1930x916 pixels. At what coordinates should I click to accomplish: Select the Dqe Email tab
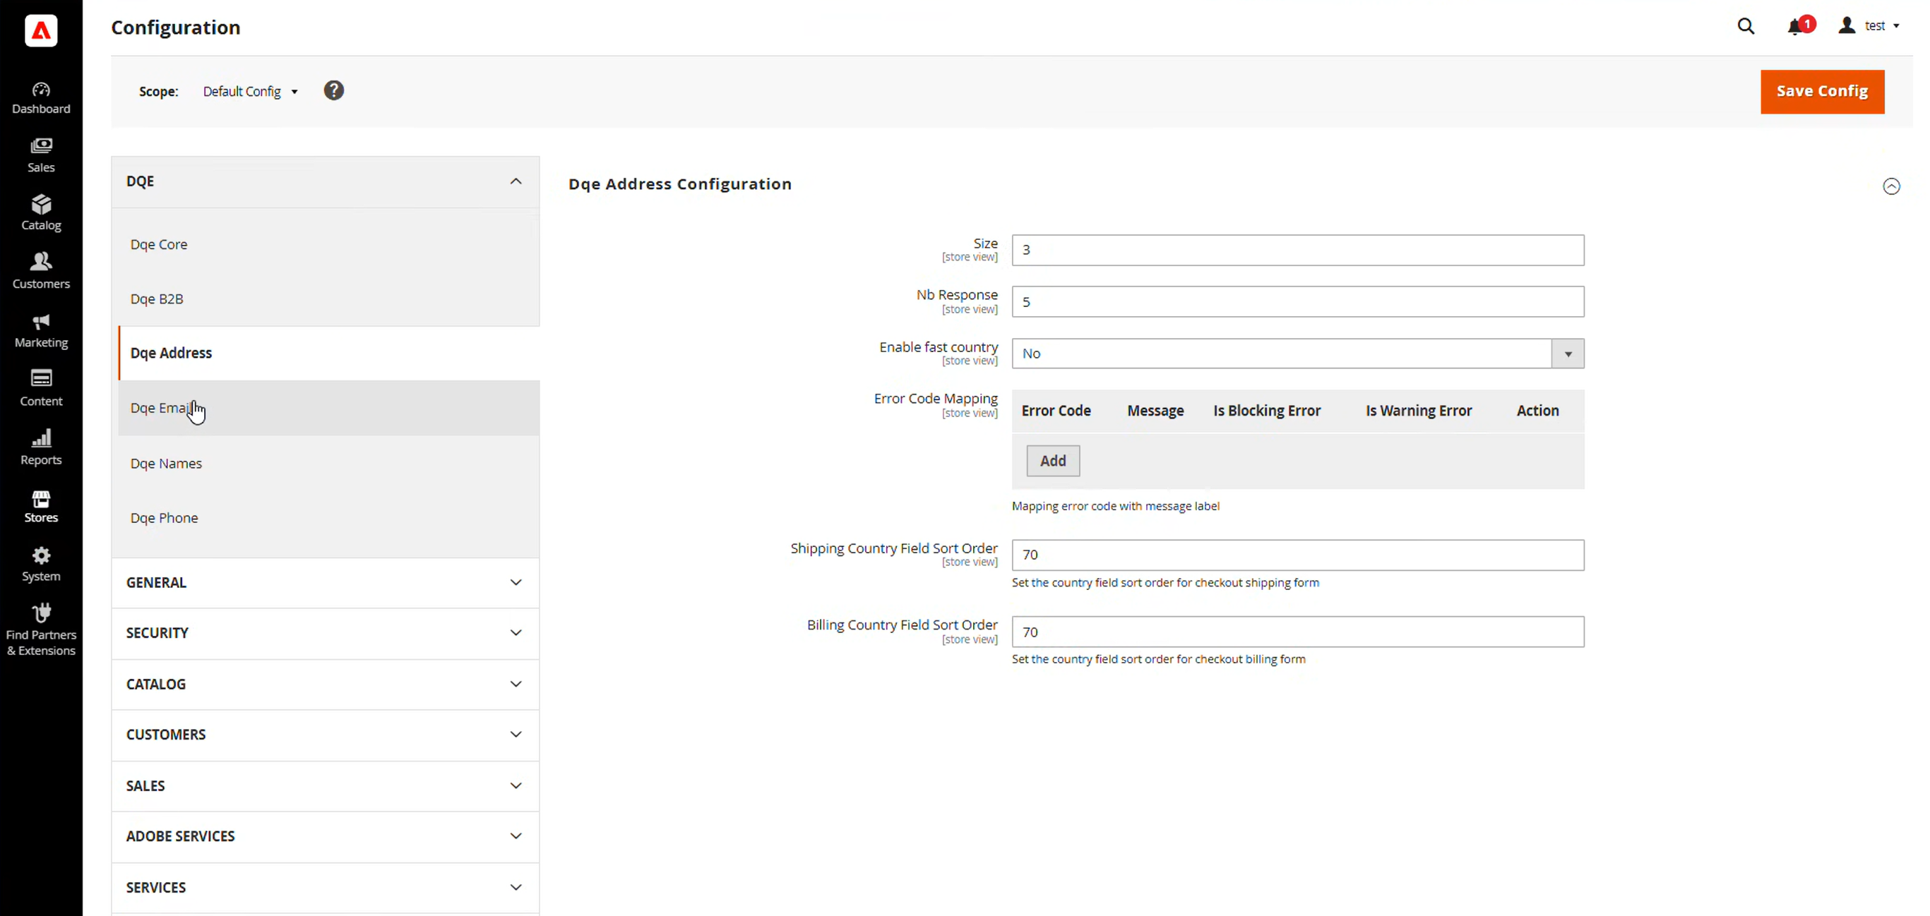[162, 408]
